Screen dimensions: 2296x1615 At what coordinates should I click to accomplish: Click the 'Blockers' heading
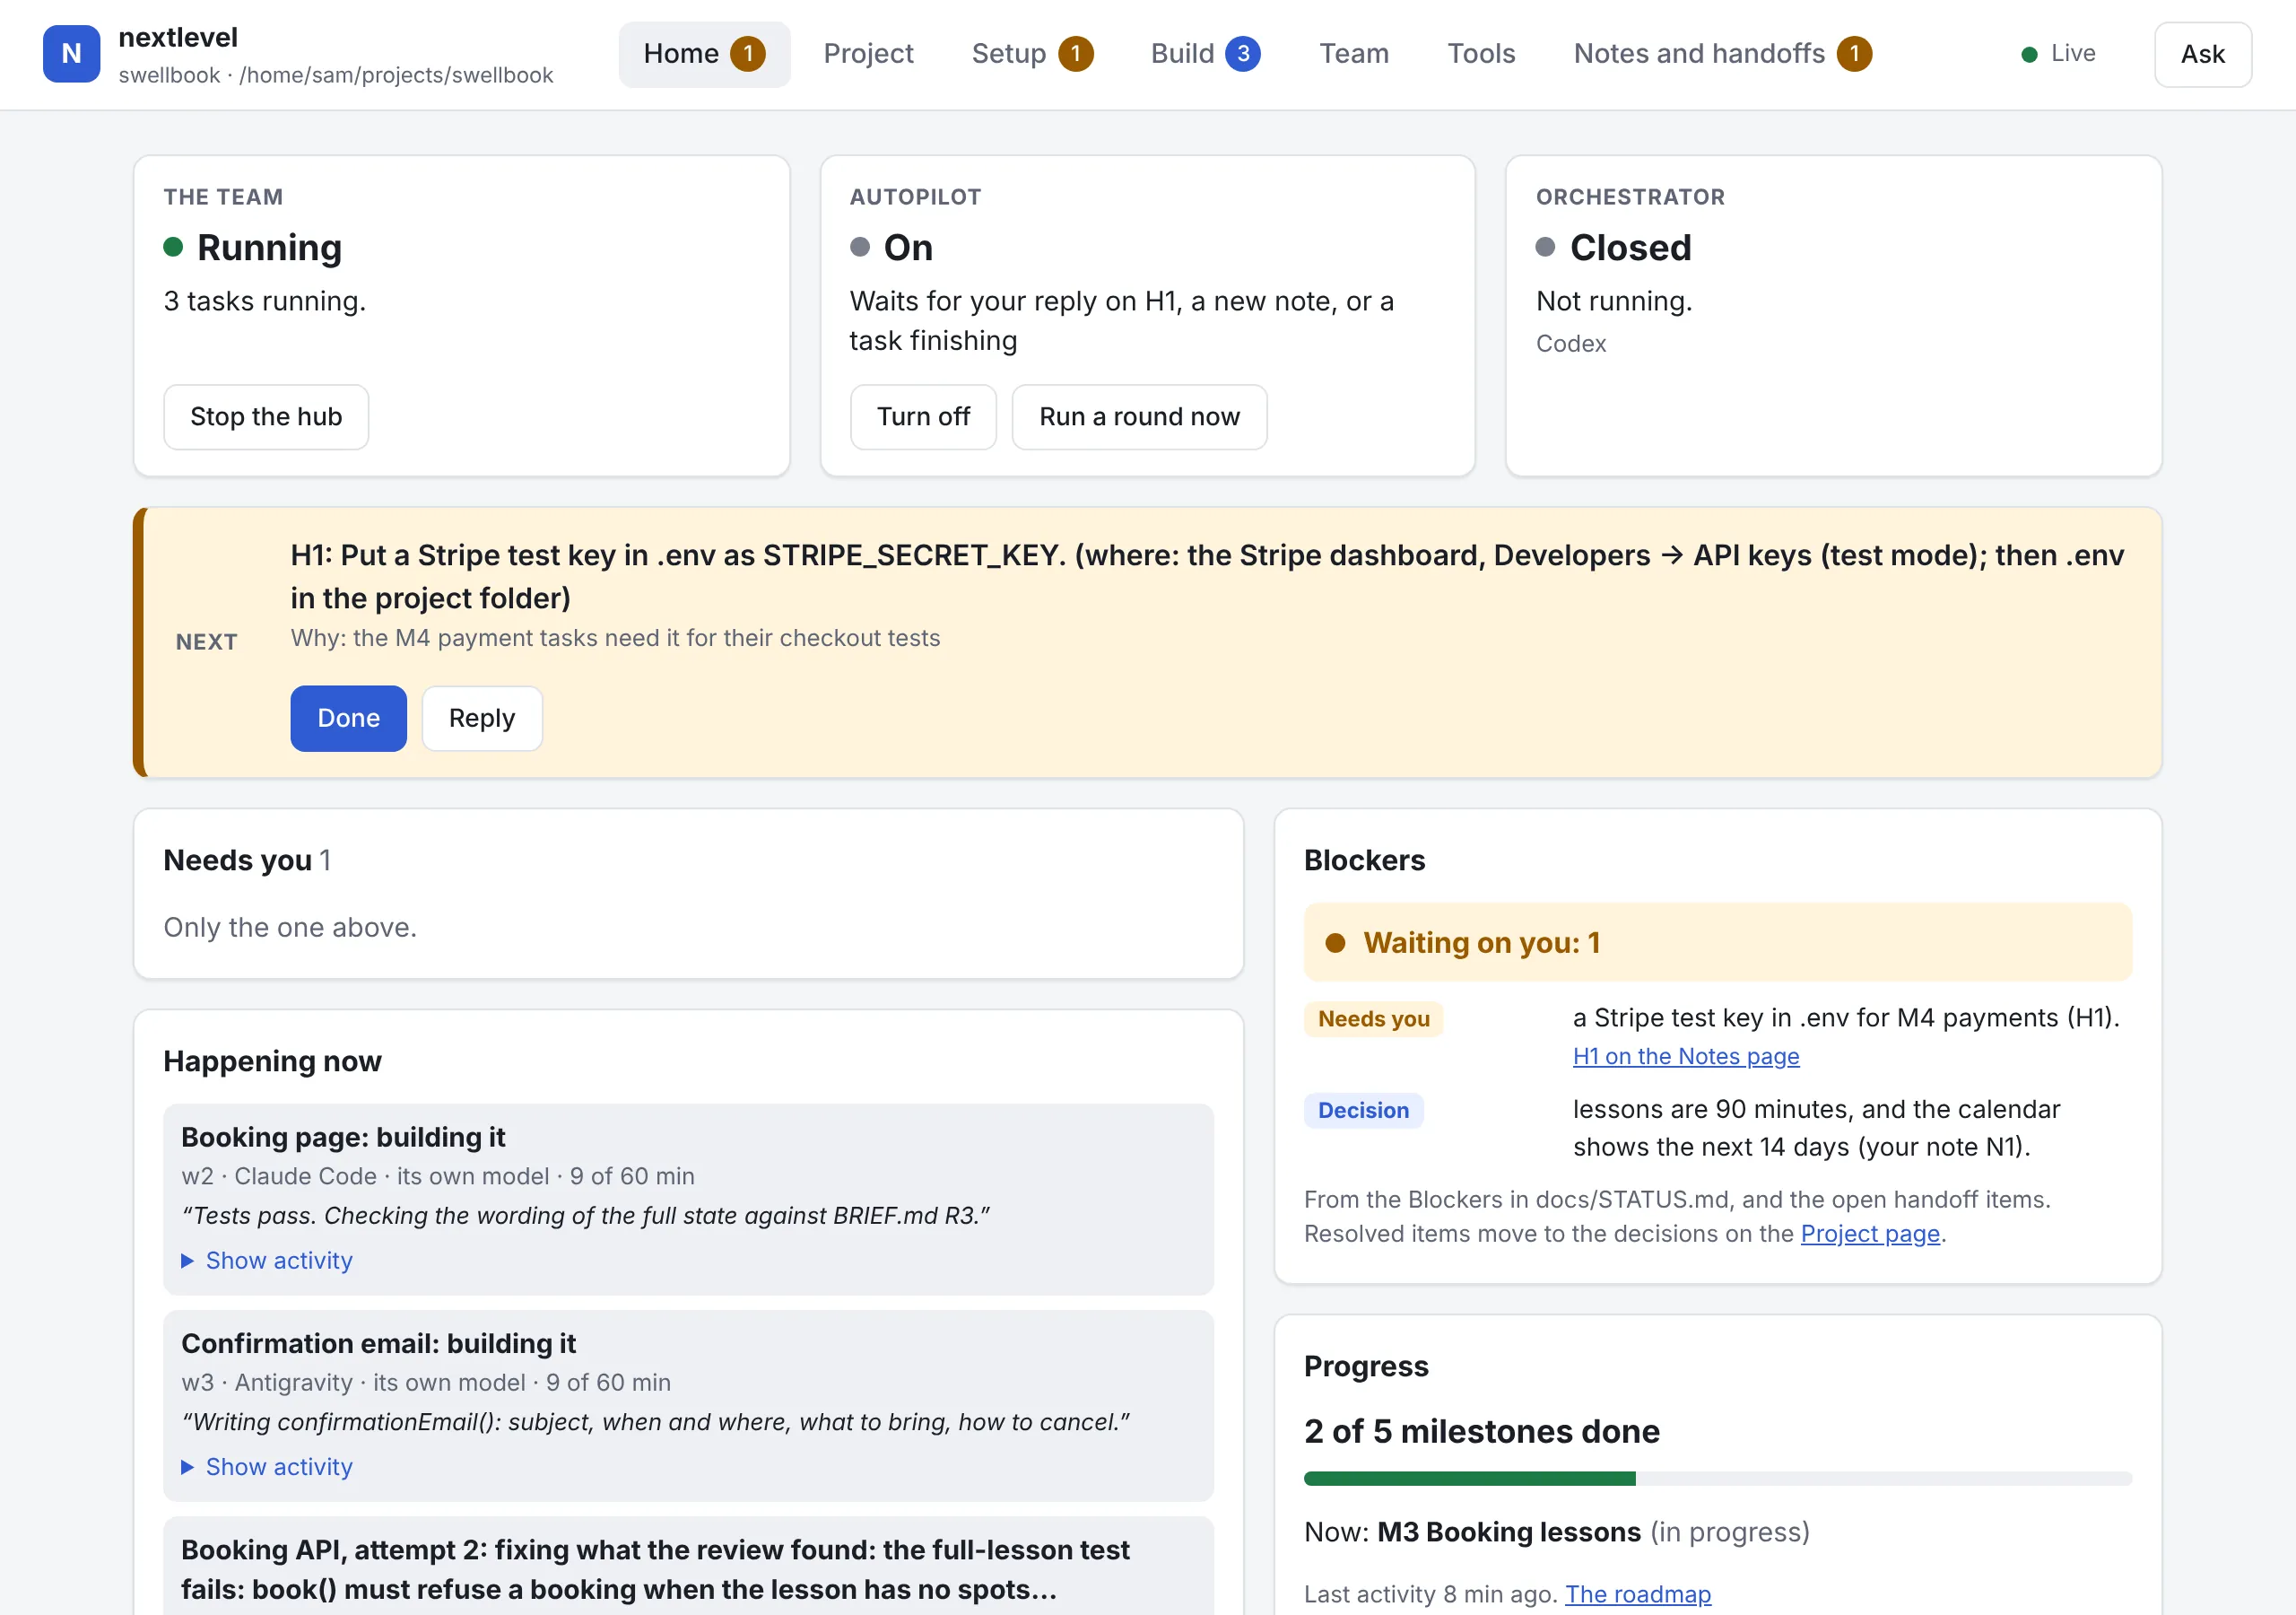click(1364, 860)
